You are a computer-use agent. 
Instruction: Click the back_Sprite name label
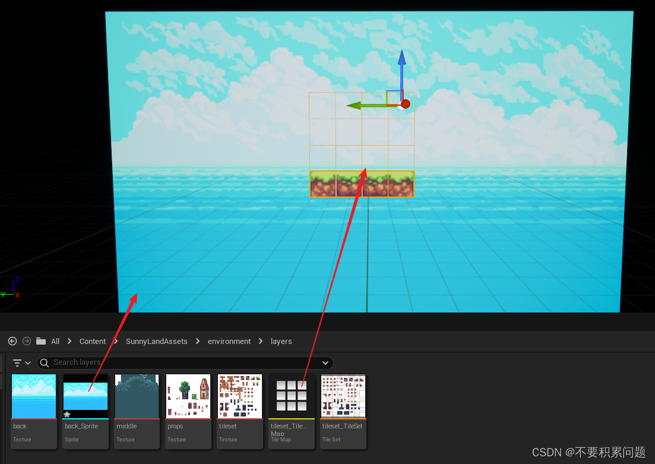[81, 426]
